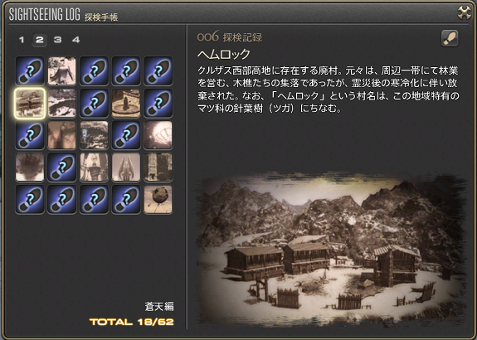477x340 pixels.
Task: Select the winged statue thumbnail in row four
Action: pos(126,168)
